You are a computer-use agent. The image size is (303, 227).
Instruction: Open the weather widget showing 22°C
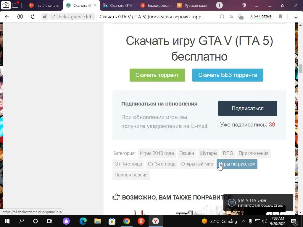point(219,221)
